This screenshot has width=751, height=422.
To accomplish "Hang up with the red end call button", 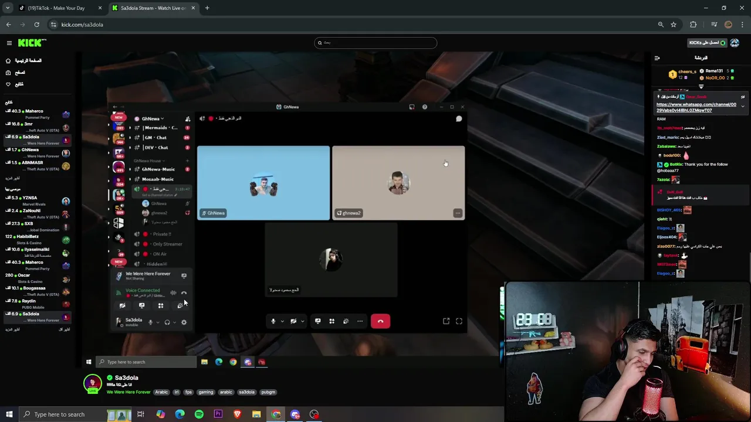I will coord(380,321).
